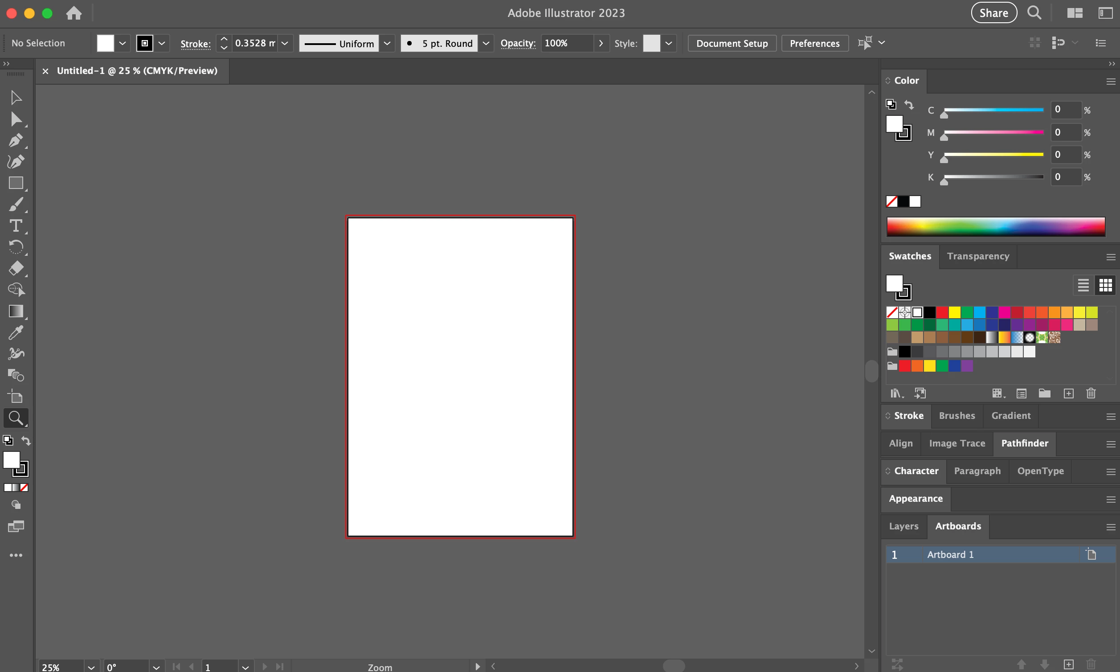Select the Rectangle tool
This screenshot has height=672, width=1120.
tap(16, 183)
